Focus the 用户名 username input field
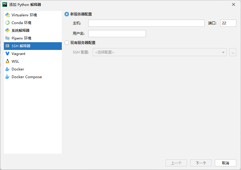 pos(117,34)
